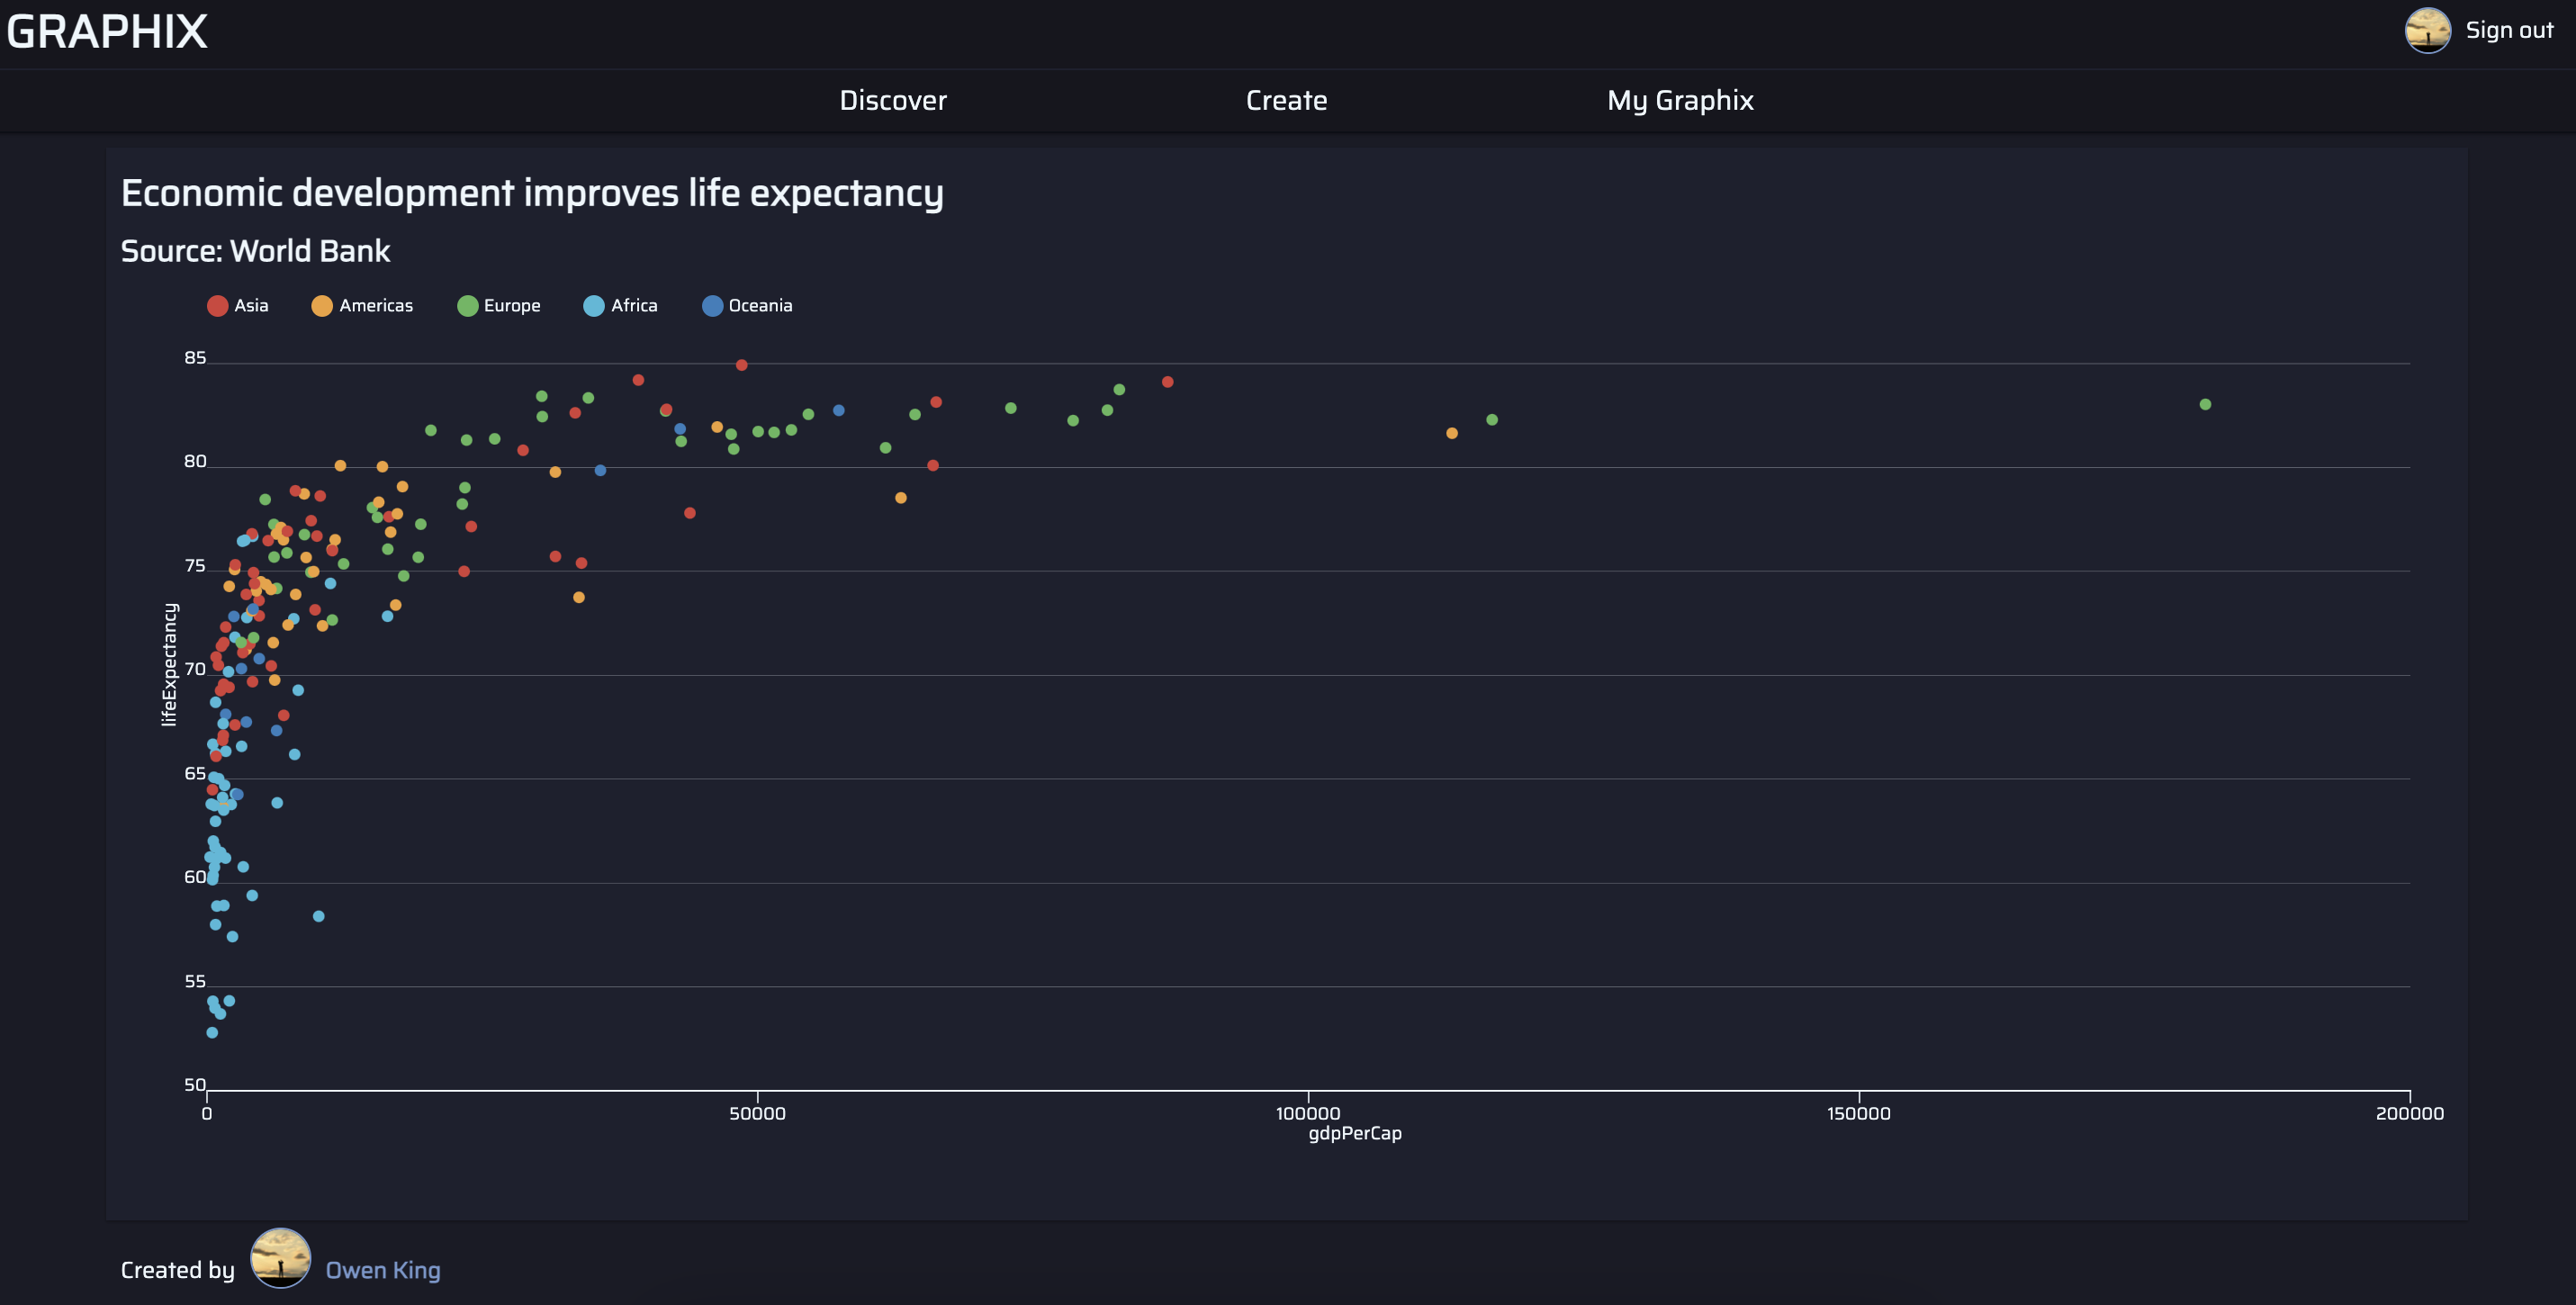Click the 50000 x-axis tick label
The width and height of the screenshot is (2576, 1305).
click(x=757, y=1114)
